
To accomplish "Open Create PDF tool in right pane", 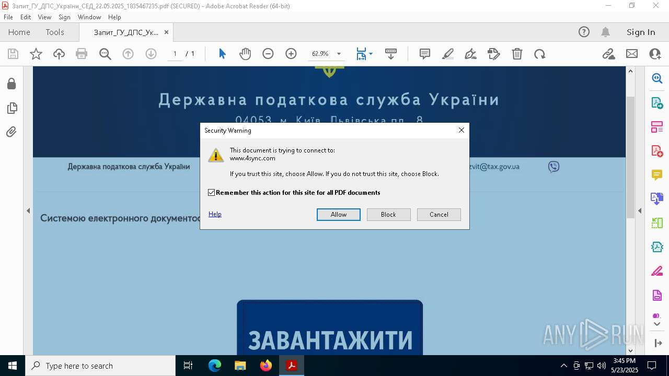I will pyautogui.click(x=657, y=150).
